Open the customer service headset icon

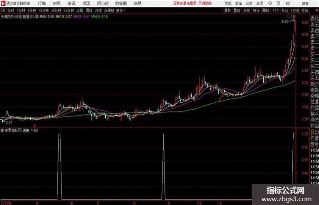click(x=270, y=3)
